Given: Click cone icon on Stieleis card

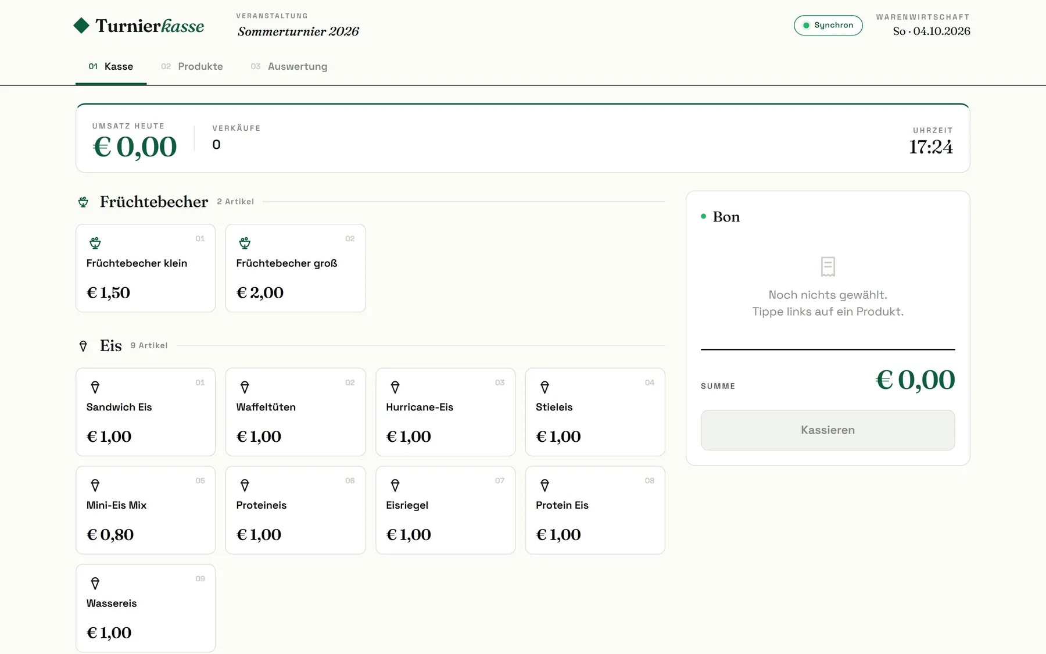Looking at the screenshot, I should coord(545,387).
